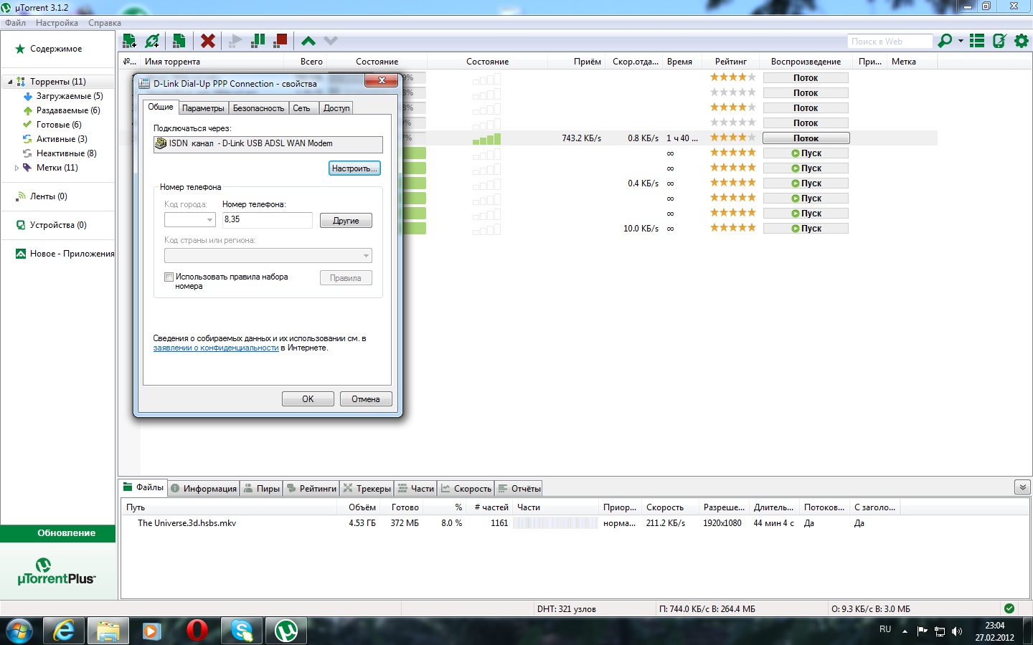Sort by the 'Имя торрента' column header
Image resolution: width=1033 pixels, height=645 pixels.
tap(172, 62)
